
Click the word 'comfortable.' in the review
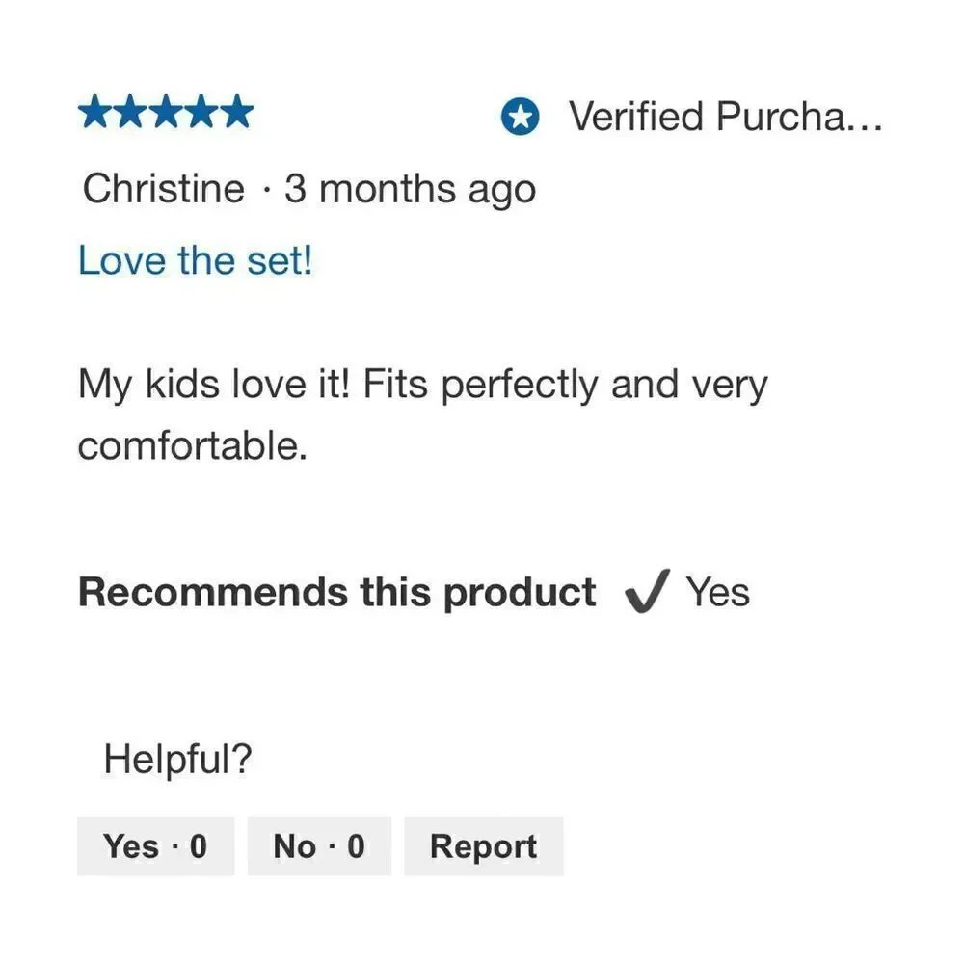tap(193, 446)
